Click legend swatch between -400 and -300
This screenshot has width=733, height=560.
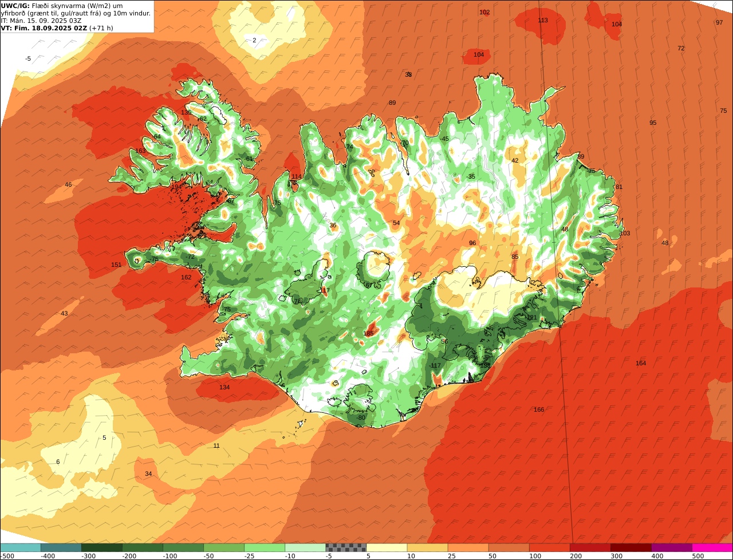[x=61, y=547]
